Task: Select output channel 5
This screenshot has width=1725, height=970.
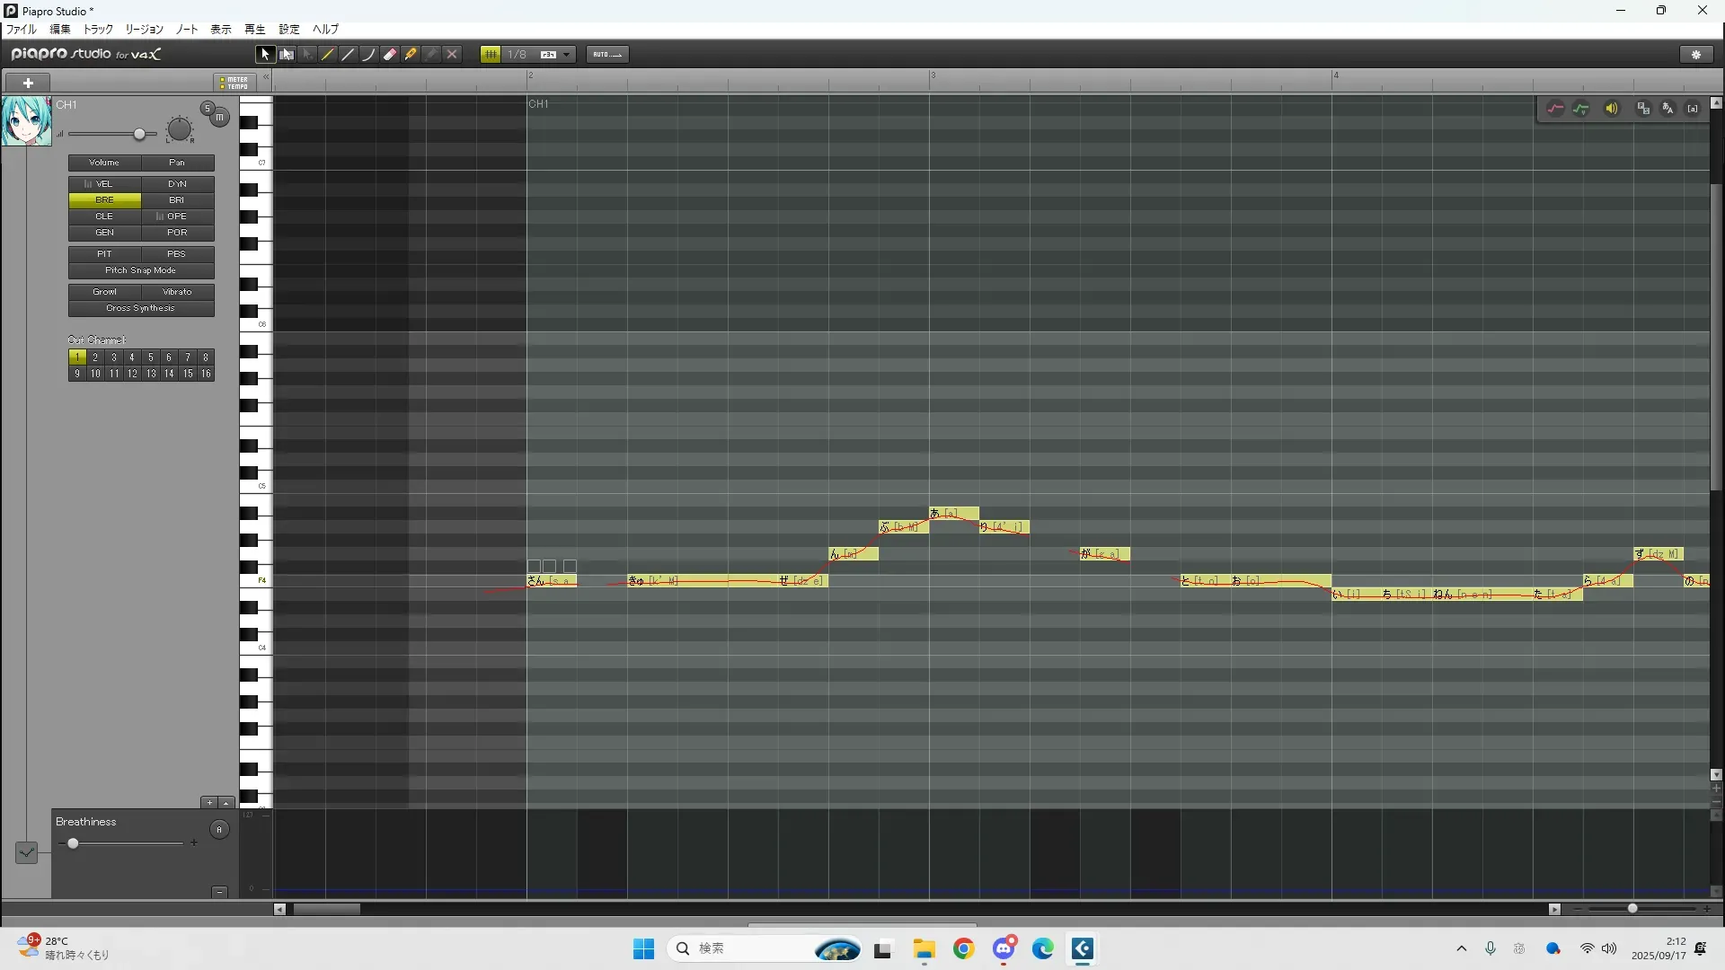Action: [x=150, y=357]
